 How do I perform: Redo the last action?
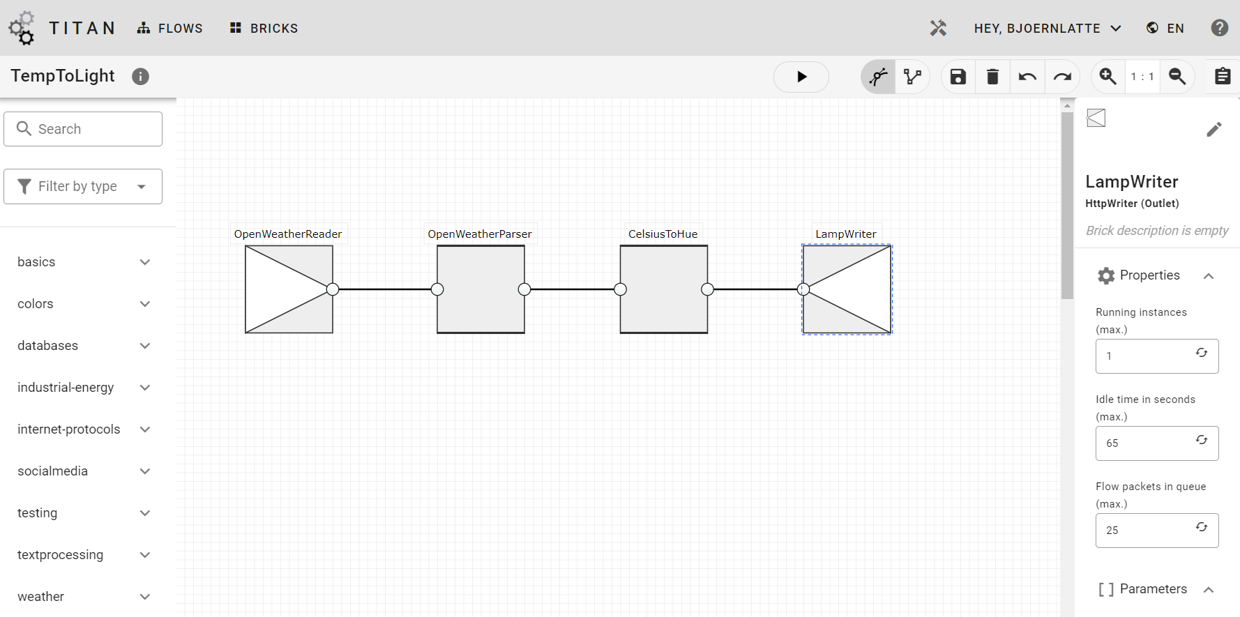[x=1062, y=77]
